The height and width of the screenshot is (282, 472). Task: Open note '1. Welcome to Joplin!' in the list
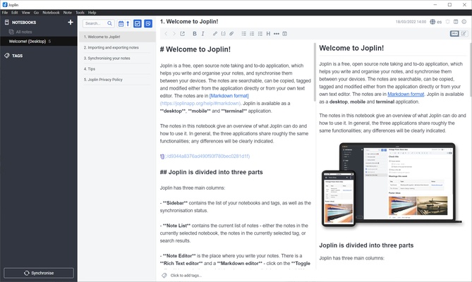pos(117,37)
